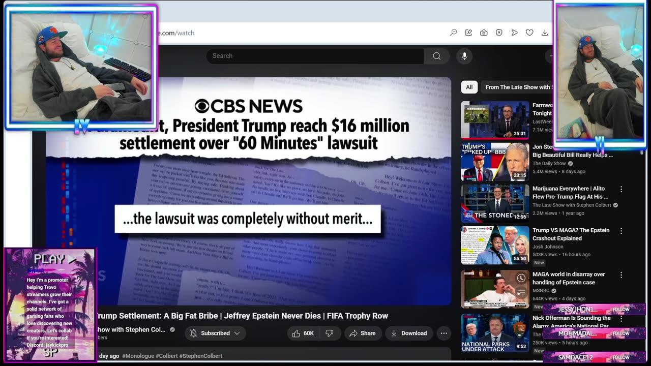Open options menu for Nick Offerman video
This screenshot has height=366, width=651.
click(621, 319)
